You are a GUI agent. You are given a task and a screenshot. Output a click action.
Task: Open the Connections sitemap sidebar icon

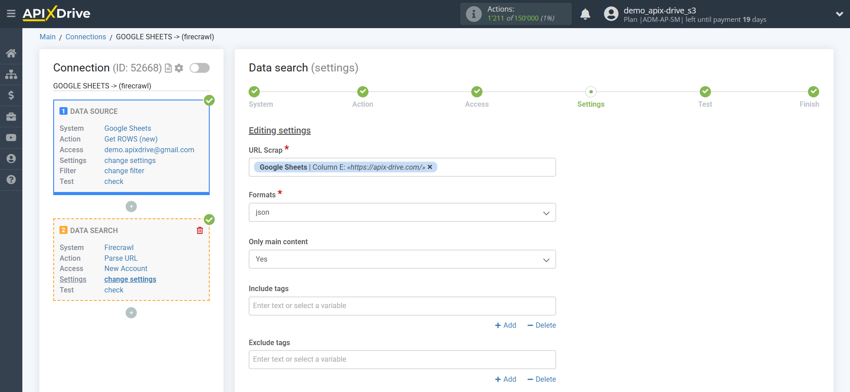(11, 74)
